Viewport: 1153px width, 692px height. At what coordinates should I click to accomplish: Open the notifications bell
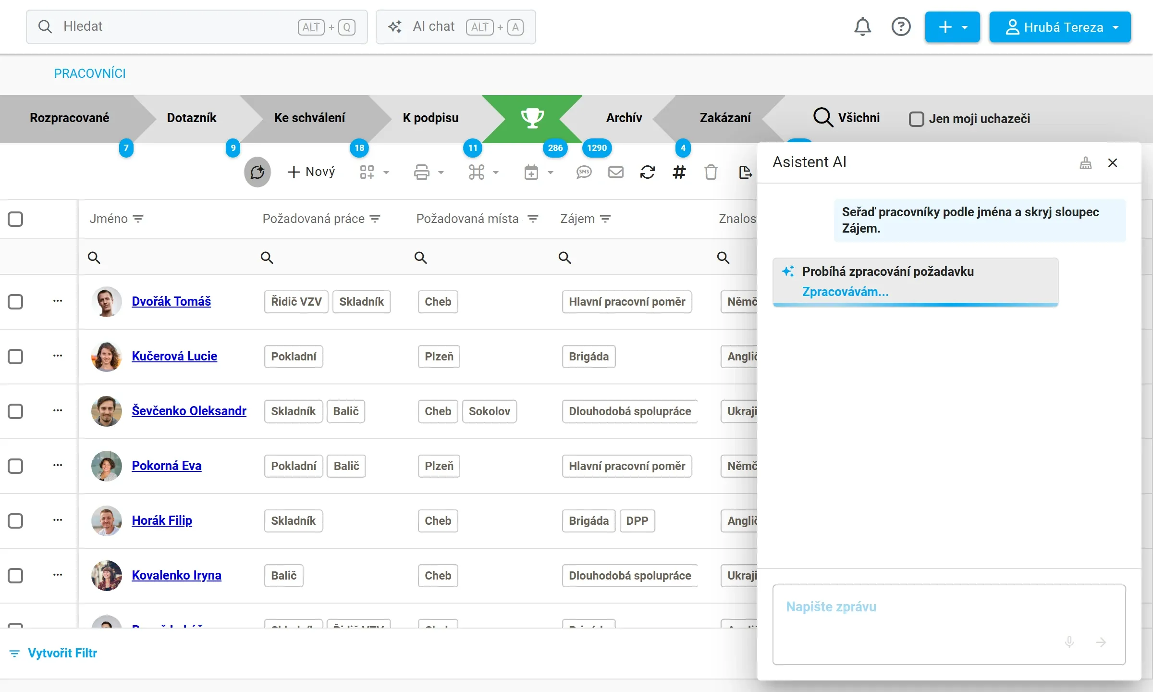(862, 27)
